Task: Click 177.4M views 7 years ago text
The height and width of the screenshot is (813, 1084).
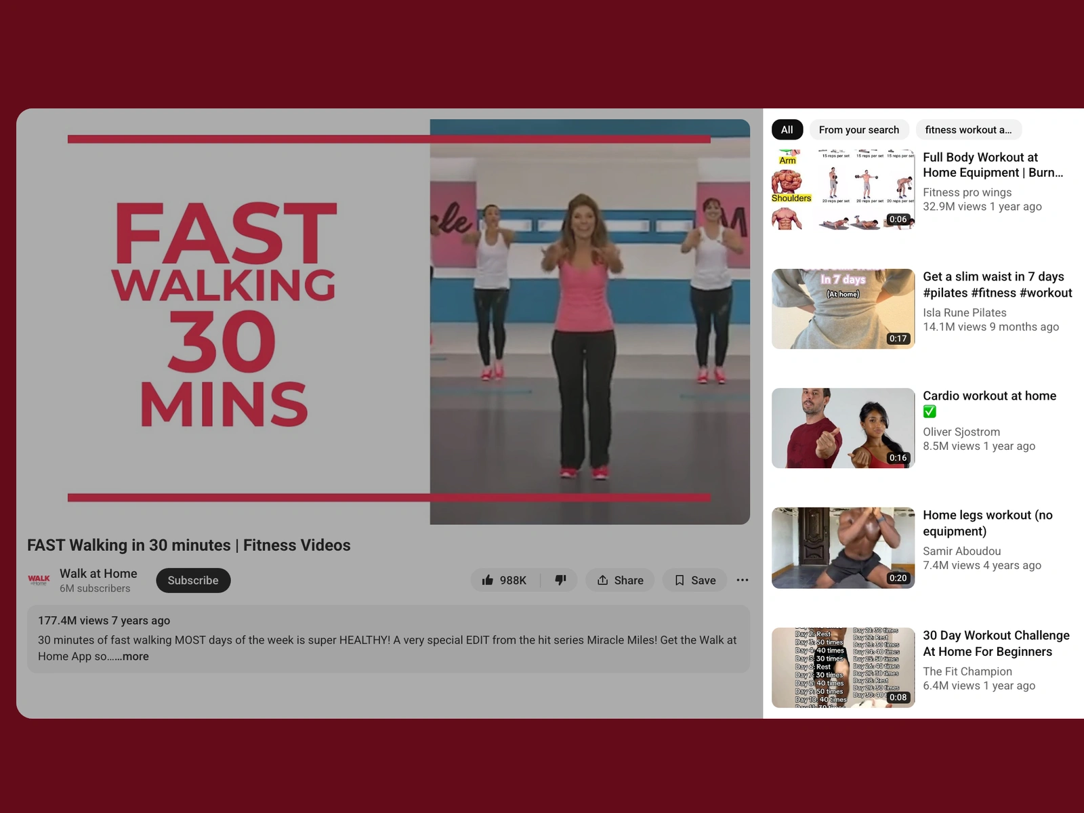Action: [x=104, y=621]
